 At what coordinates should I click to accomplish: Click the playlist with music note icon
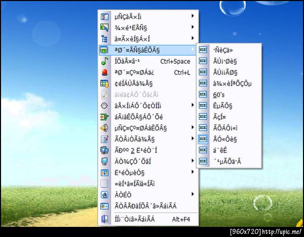[104, 139]
